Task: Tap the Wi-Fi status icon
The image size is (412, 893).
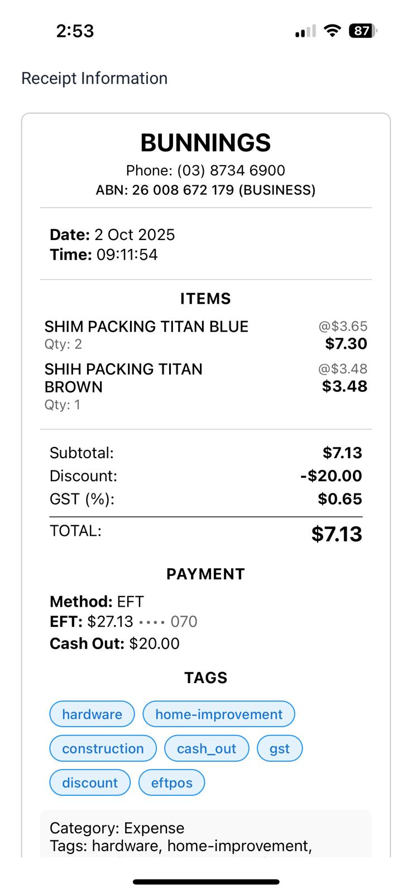Action: pos(332,31)
